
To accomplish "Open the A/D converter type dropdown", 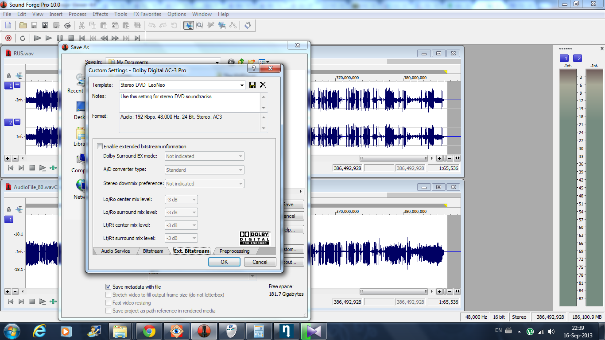I will [204, 170].
